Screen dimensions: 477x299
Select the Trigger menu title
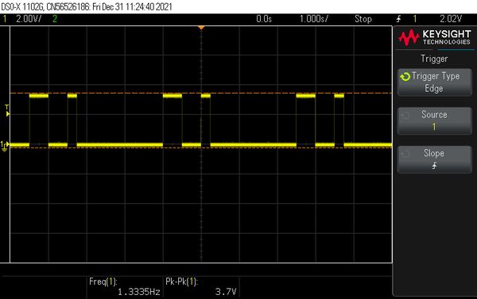click(x=434, y=59)
